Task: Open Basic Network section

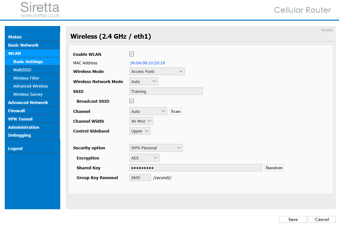Action: pyautogui.click(x=32, y=45)
